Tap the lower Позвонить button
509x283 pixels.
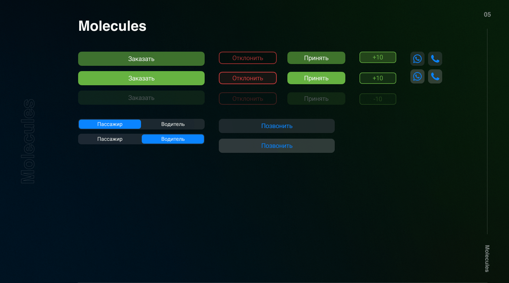click(277, 146)
